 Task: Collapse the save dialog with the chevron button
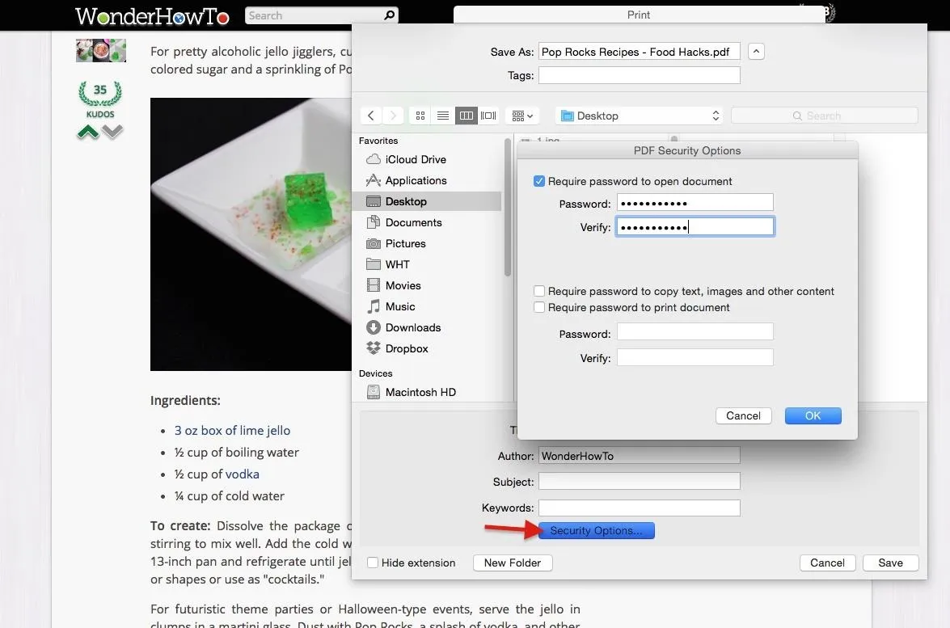[x=756, y=52]
